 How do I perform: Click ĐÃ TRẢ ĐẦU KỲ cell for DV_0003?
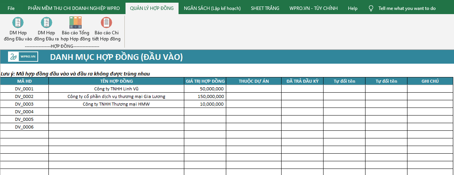tap(303, 104)
